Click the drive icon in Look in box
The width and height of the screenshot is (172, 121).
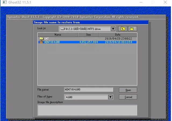click(x=63, y=29)
